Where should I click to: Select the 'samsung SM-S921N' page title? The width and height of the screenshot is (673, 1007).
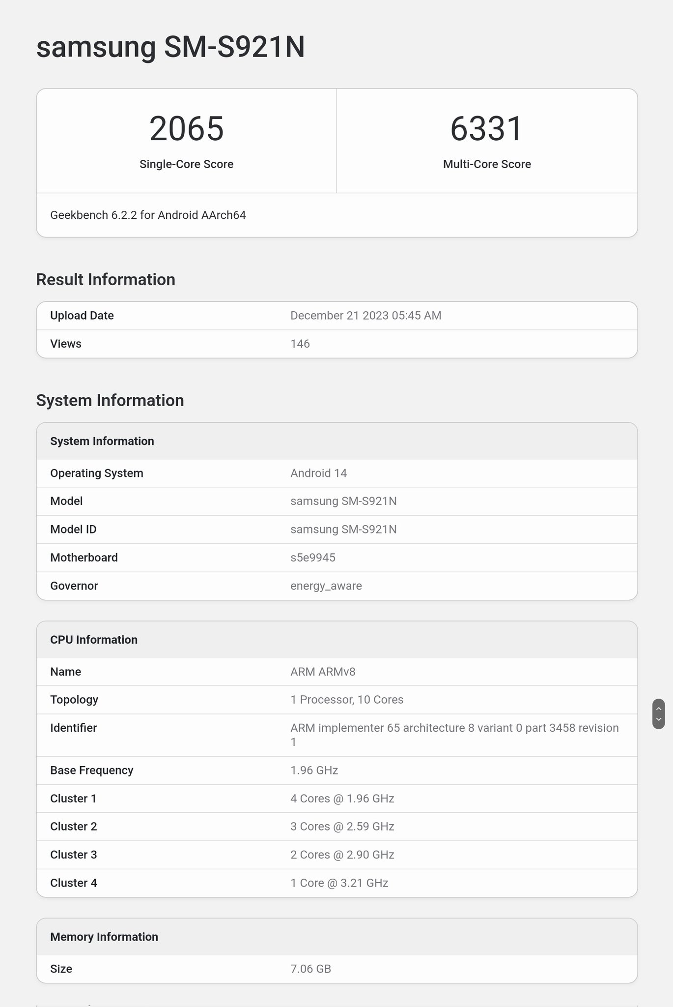point(170,47)
